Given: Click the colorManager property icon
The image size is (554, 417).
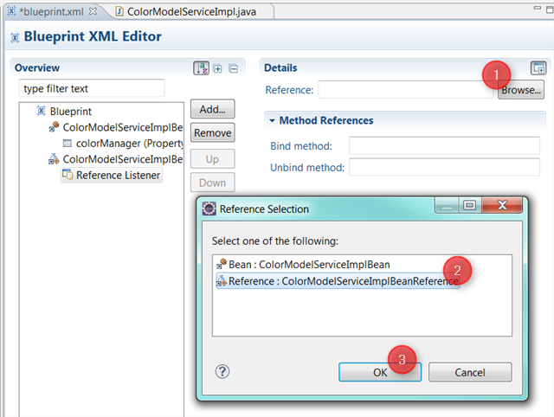Looking at the screenshot, I should point(67,144).
